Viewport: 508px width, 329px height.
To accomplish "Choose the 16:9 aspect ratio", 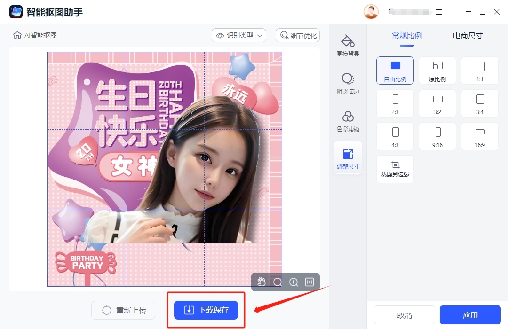I will coord(480,136).
